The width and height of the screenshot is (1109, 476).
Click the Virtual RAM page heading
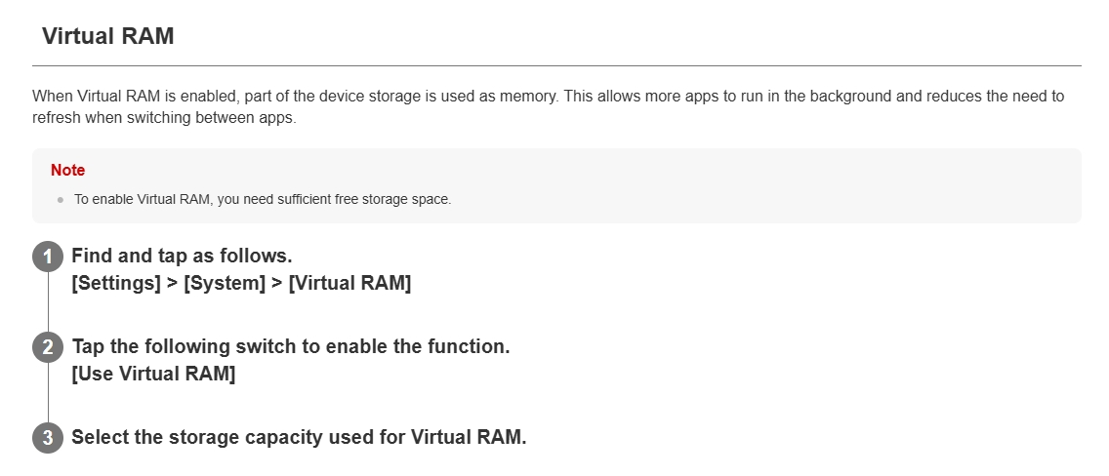(107, 36)
